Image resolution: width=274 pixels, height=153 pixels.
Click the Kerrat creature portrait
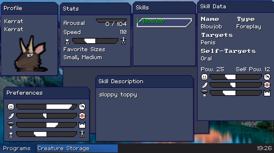point(30,53)
